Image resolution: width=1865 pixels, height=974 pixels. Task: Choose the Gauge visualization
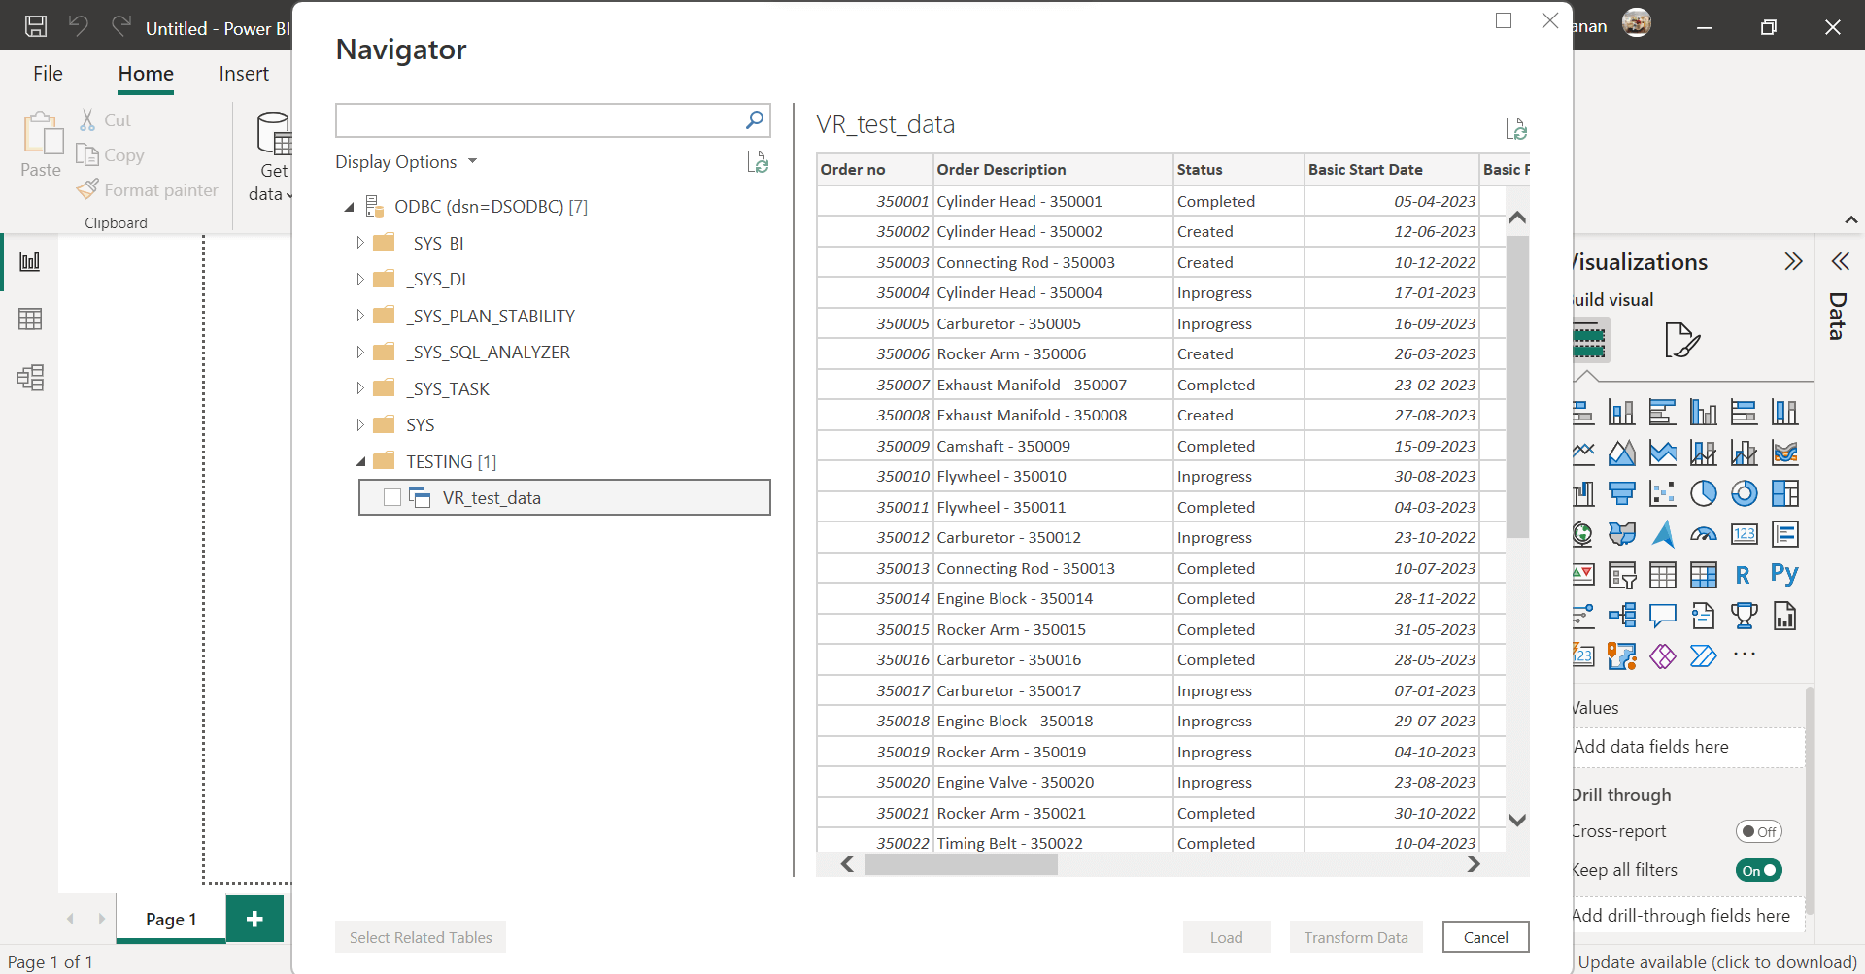1705,534
